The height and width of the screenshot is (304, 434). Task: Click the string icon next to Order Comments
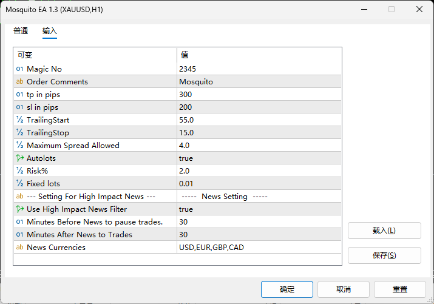(19, 81)
